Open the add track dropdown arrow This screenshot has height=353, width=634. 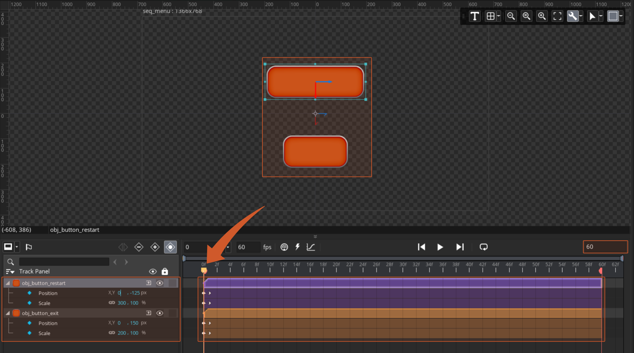[x=17, y=247]
